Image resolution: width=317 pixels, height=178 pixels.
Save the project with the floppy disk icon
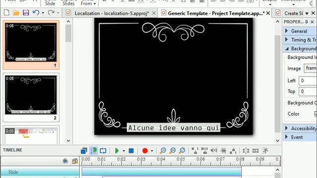pos(26,13)
